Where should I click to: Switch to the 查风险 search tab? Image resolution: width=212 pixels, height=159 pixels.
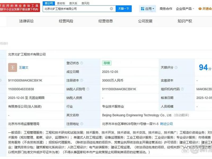point(85,3)
